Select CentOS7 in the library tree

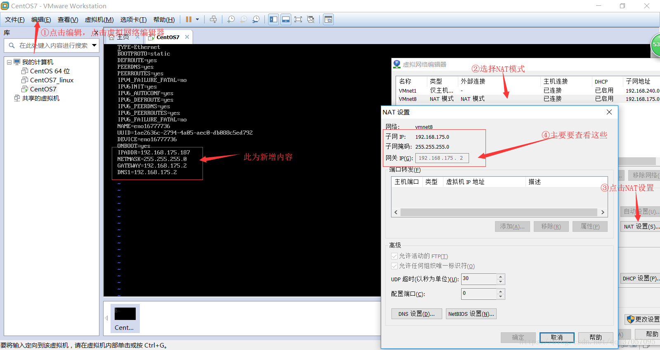coord(43,89)
